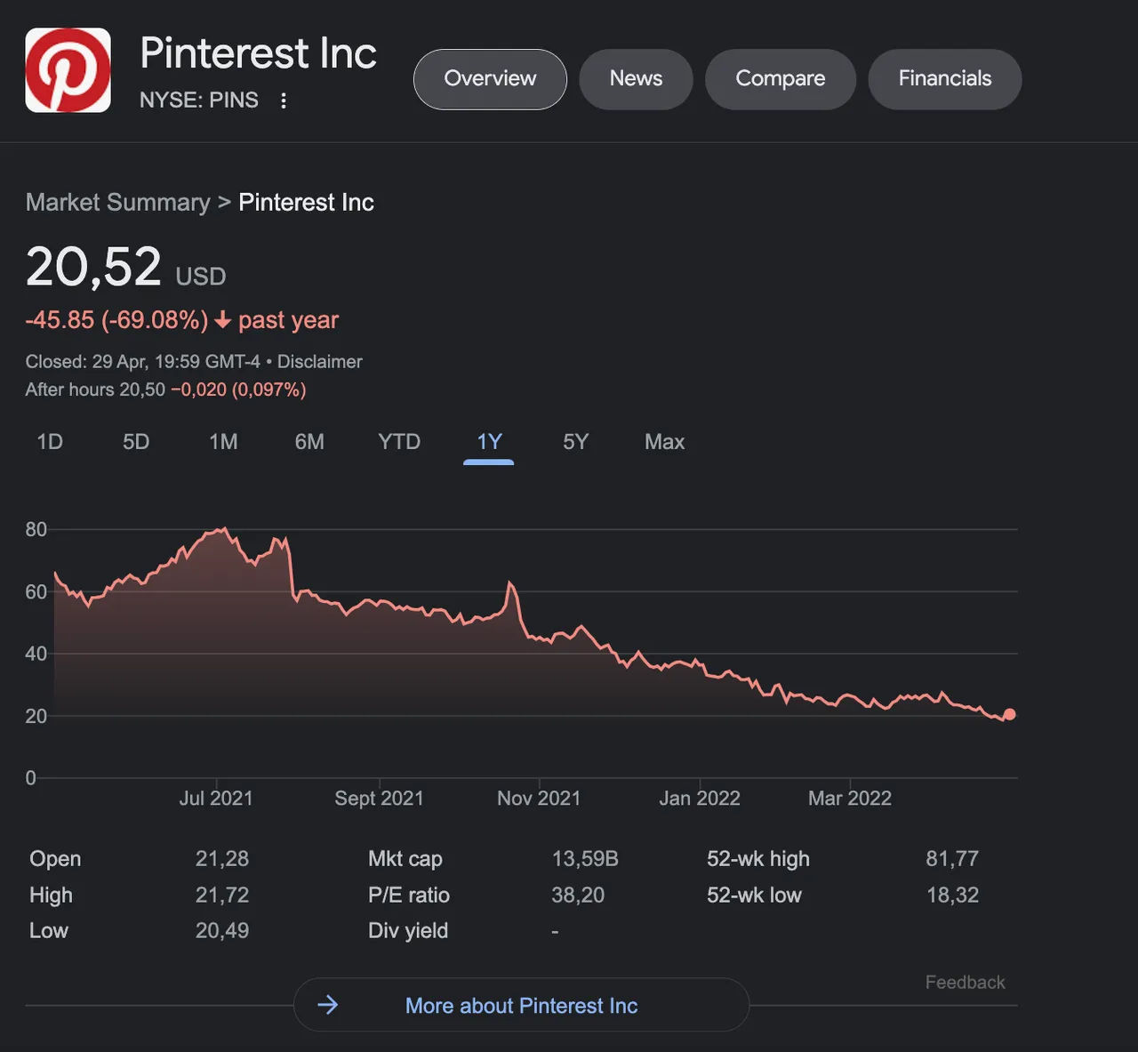Click the -45.85 (-69.08%) change text
The image size is (1138, 1052).
(x=116, y=320)
